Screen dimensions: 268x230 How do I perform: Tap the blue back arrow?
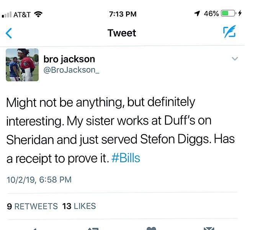9,33
